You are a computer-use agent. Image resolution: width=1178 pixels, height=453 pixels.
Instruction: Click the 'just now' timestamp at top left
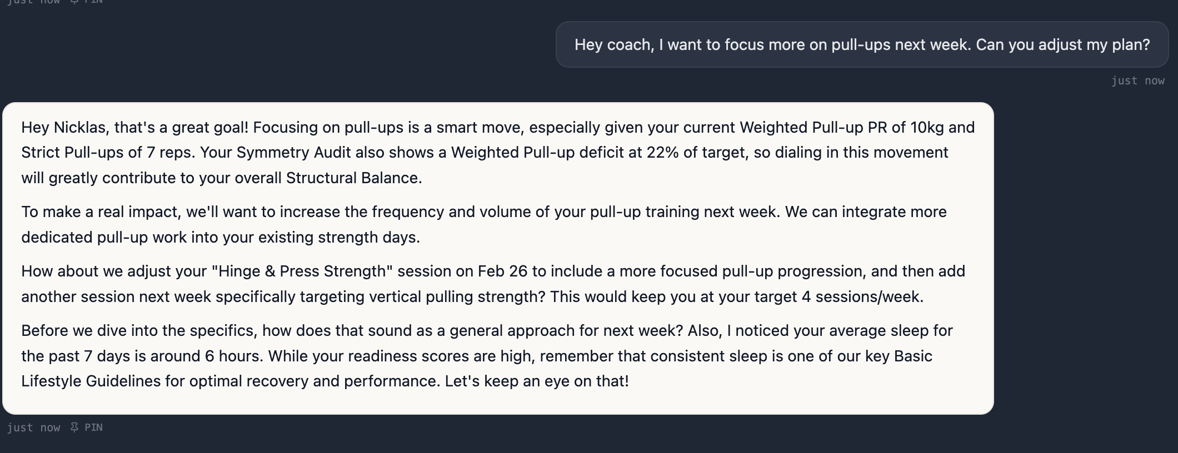[x=34, y=2]
